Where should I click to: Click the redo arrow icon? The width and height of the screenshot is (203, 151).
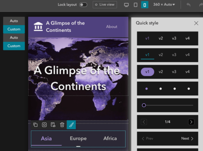(201, 5)
